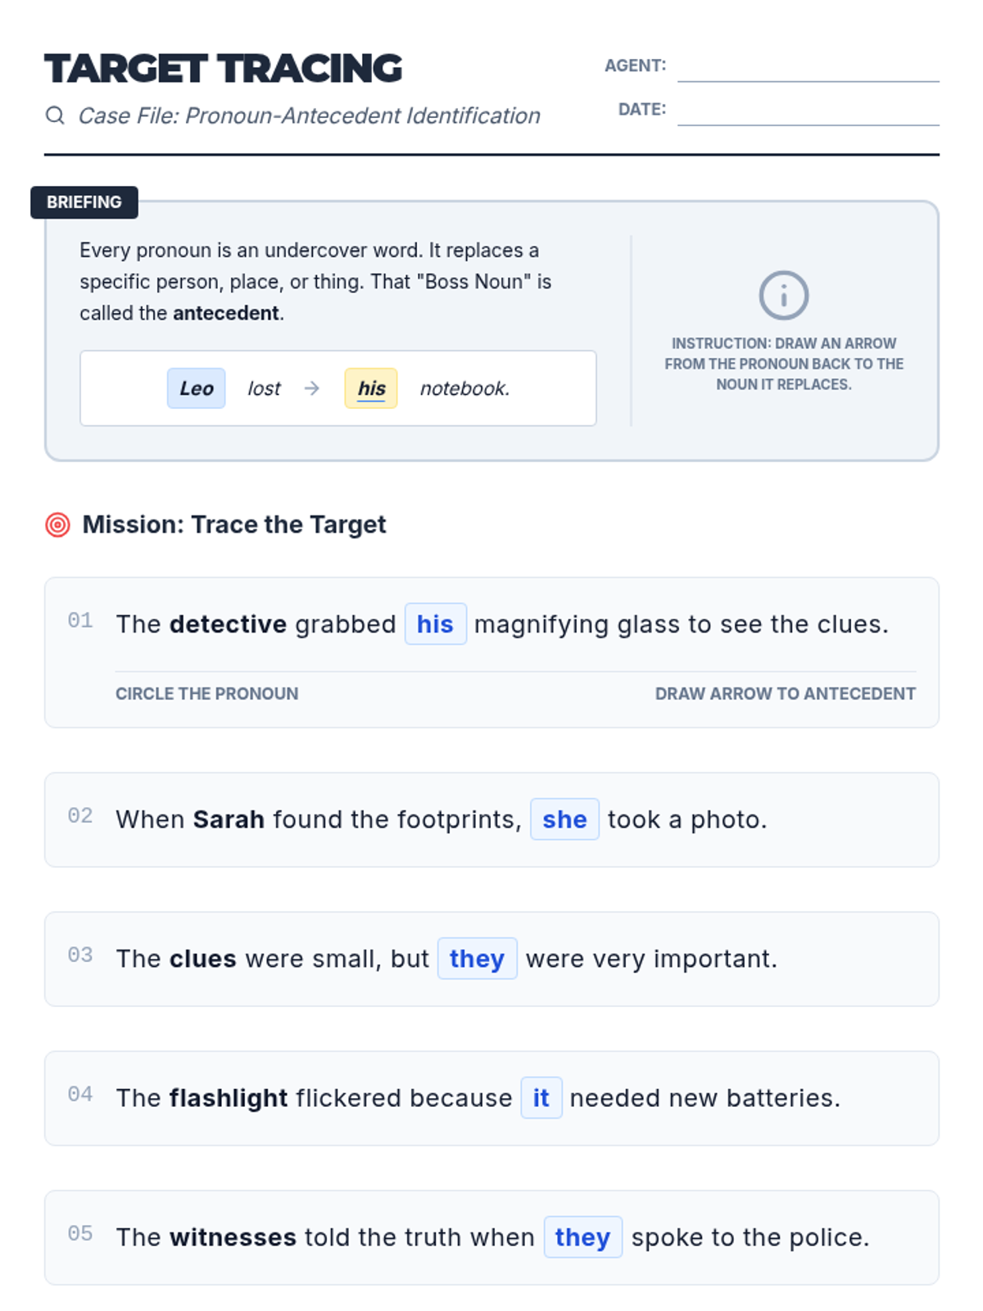This screenshot has height=1311, width=983.
Task: Click the blue 'Leo' chip in the example
Action: tap(197, 388)
